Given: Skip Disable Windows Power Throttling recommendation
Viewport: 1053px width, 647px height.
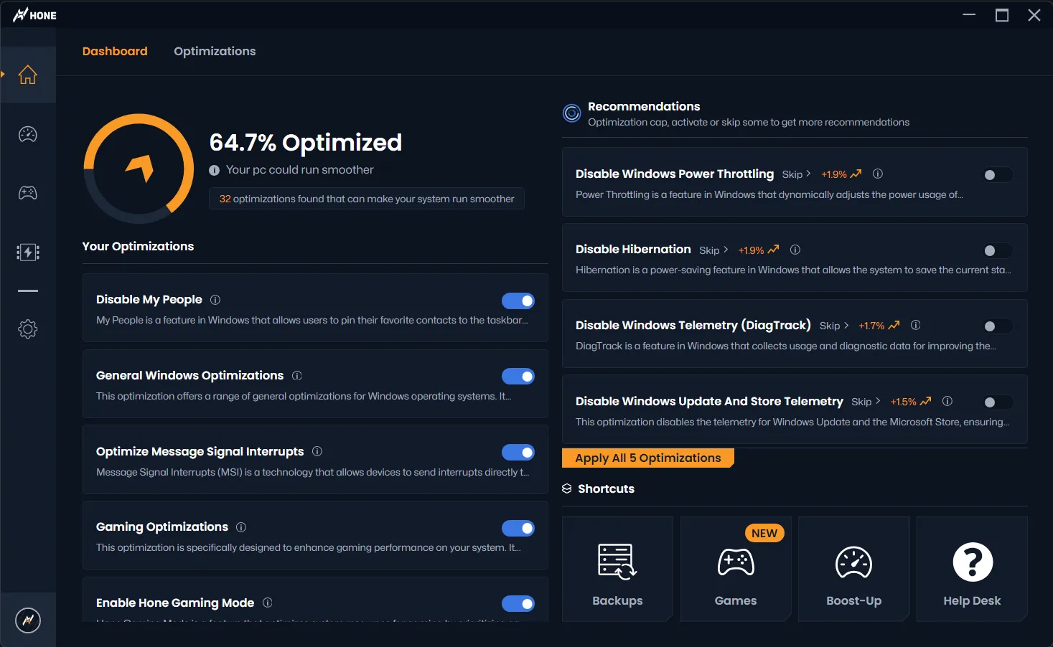Looking at the screenshot, I should (796, 174).
